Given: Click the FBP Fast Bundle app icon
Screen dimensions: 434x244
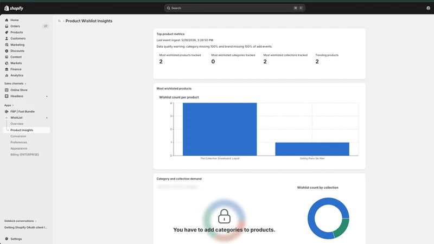Looking at the screenshot, I should pos(7,112).
